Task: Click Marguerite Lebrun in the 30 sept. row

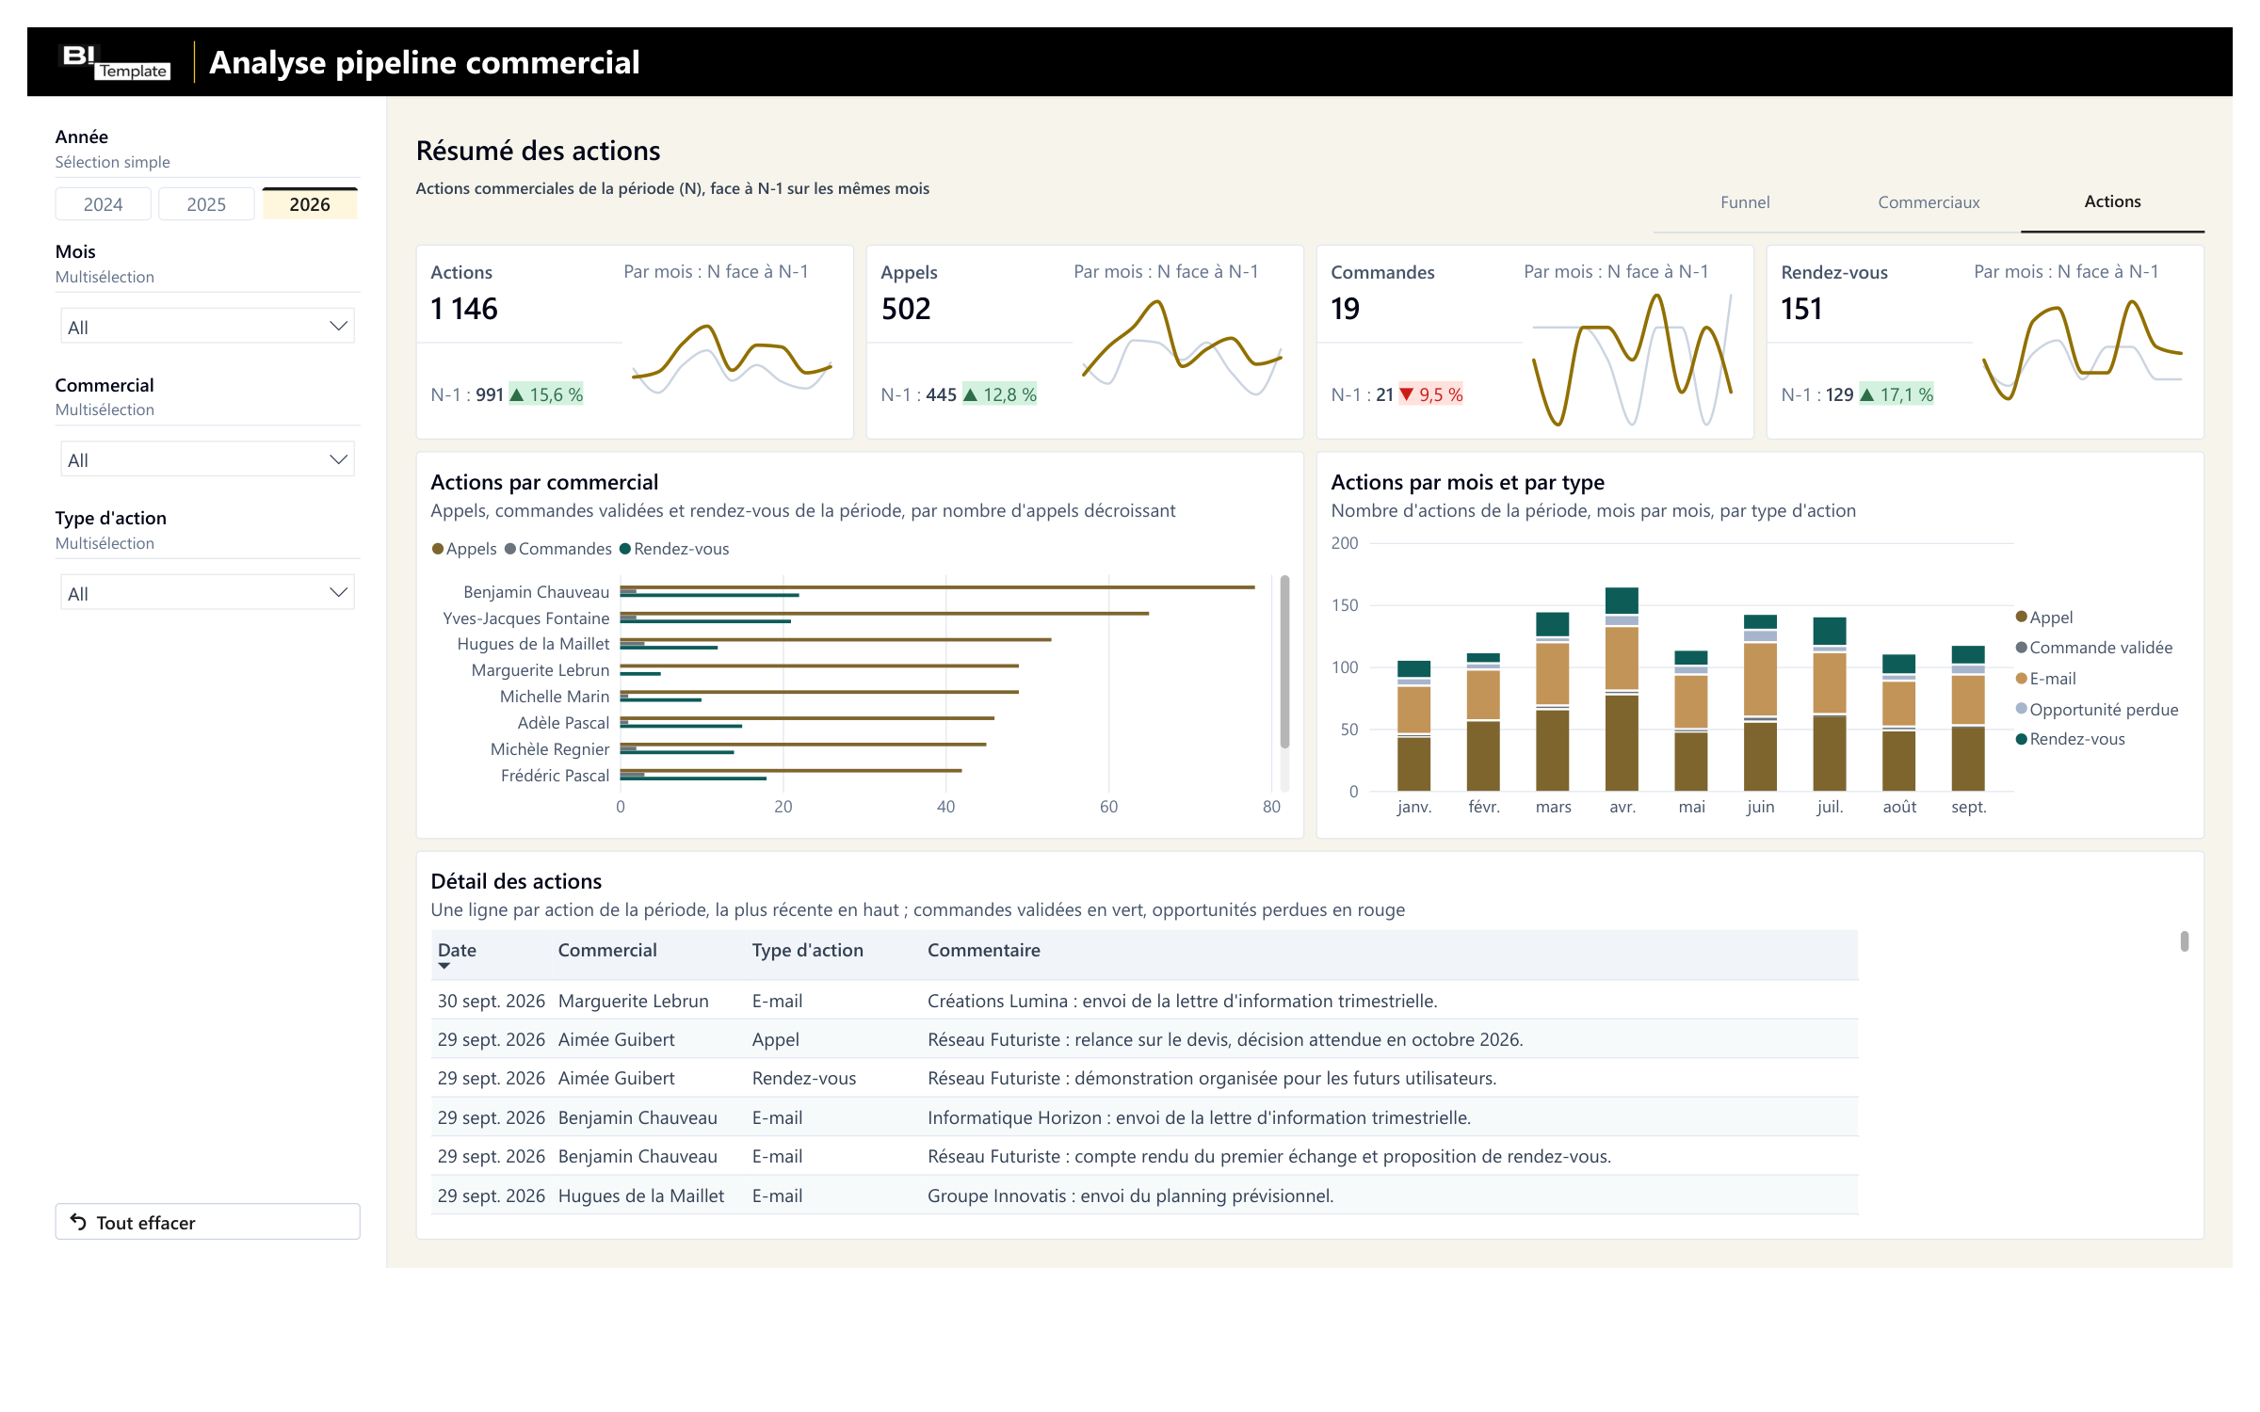Action: (633, 1001)
